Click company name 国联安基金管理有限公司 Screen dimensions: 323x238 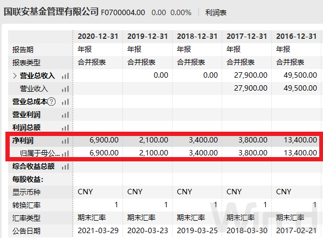click(x=51, y=11)
